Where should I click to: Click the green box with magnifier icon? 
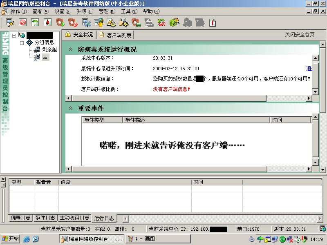(x=175, y=22)
